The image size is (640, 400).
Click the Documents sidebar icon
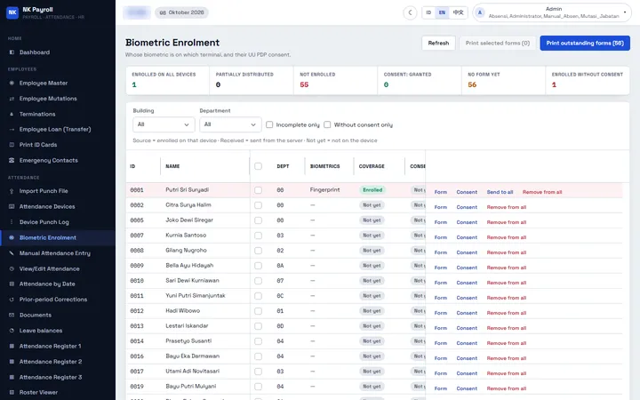click(12, 315)
